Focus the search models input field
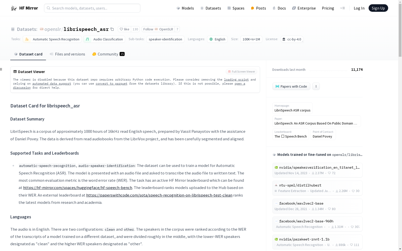This screenshot has height=251, width=402. [x=92, y=8]
